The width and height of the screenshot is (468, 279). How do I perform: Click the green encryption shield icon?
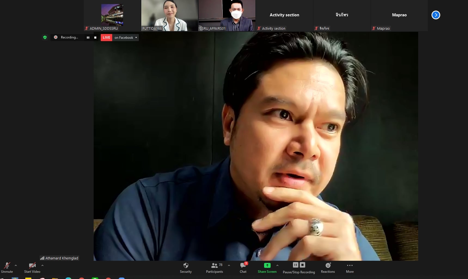(45, 37)
